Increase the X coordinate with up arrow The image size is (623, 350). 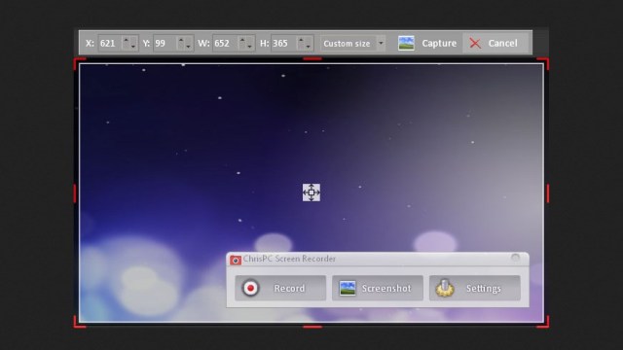[127, 40]
